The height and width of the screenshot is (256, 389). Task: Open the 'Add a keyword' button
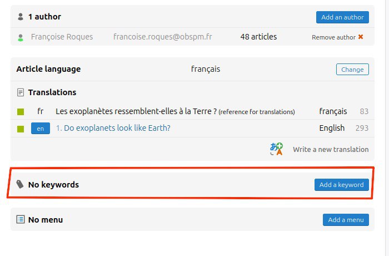[x=342, y=185]
